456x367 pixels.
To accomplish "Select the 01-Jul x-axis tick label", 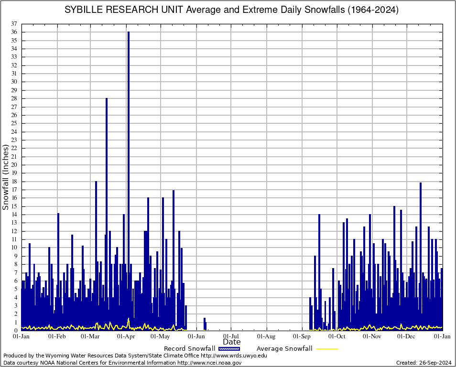I will point(231,336).
